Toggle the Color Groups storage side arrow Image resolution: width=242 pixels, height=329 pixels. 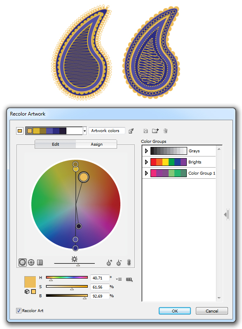[x=227, y=214]
